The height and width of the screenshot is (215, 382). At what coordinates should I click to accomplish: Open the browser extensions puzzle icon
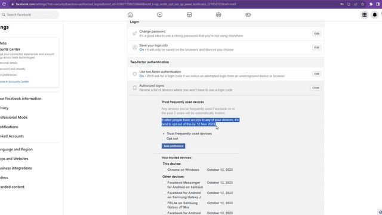(x=371, y=4)
